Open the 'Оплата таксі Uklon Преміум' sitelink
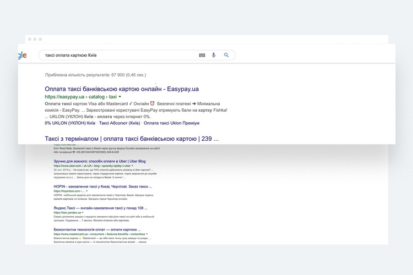Image resolution: width=413 pixels, height=275 pixels. point(171,123)
